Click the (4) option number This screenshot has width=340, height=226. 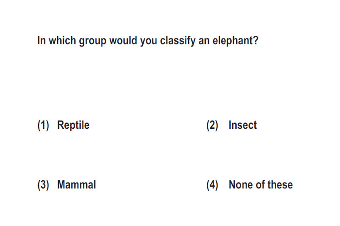pyautogui.click(x=212, y=185)
